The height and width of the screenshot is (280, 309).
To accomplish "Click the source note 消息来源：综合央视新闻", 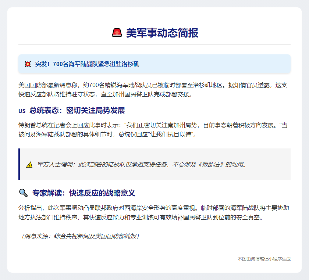I will tap(81, 236).
